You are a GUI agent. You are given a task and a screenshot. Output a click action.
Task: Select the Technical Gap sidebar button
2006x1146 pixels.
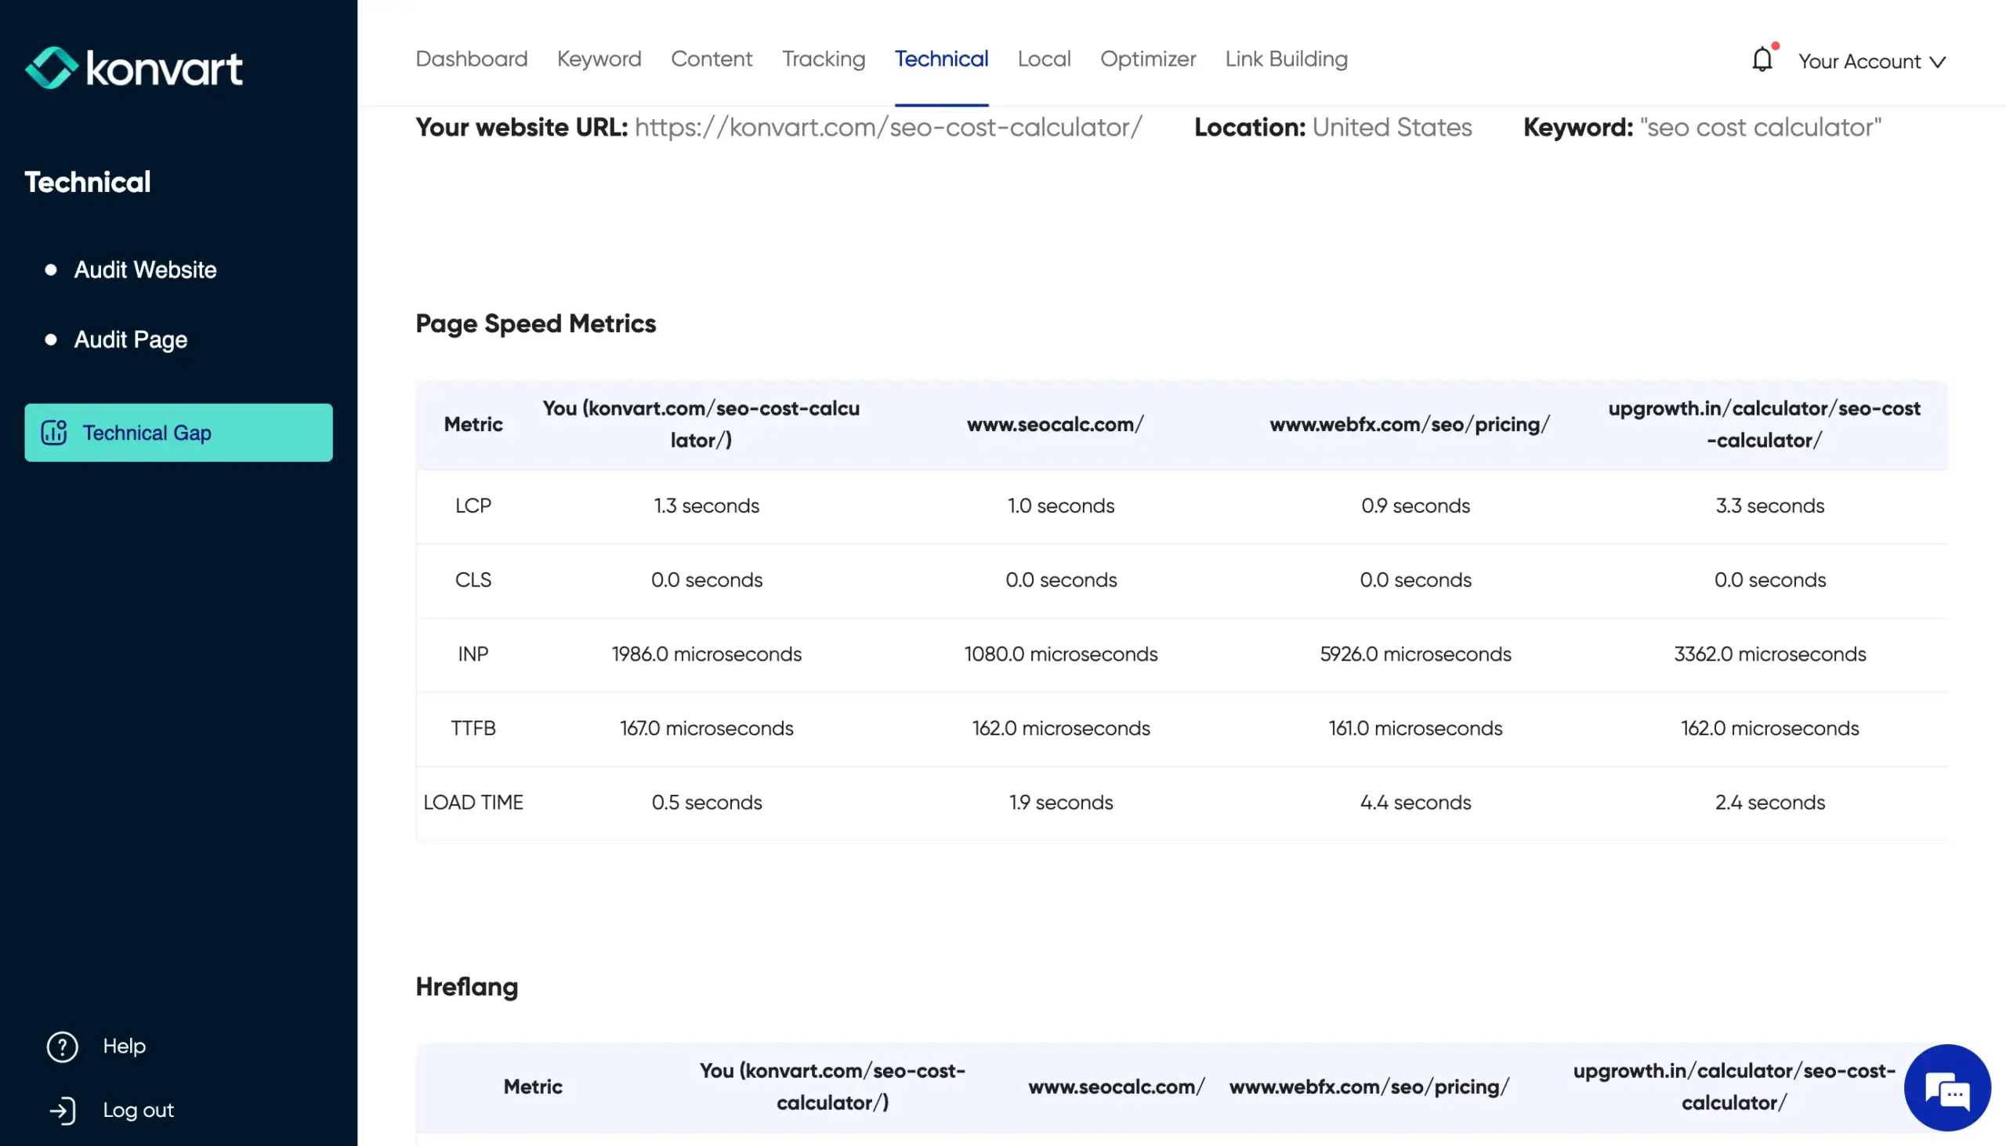(179, 432)
